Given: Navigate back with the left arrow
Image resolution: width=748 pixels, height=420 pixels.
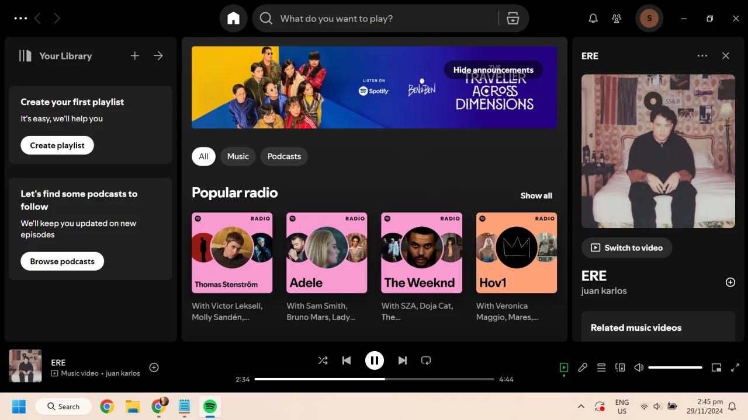Looking at the screenshot, I should click(37, 19).
